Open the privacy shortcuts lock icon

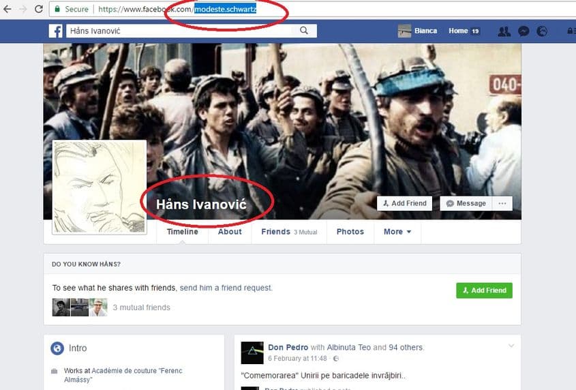click(571, 31)
